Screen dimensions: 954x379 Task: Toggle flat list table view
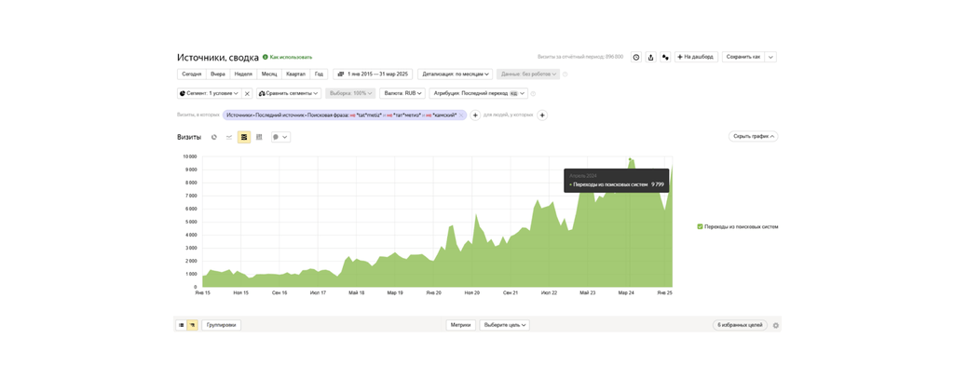pos(182,325)
